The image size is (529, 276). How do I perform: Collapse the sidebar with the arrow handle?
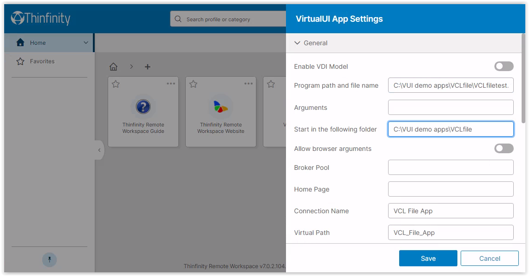[99, 150]
